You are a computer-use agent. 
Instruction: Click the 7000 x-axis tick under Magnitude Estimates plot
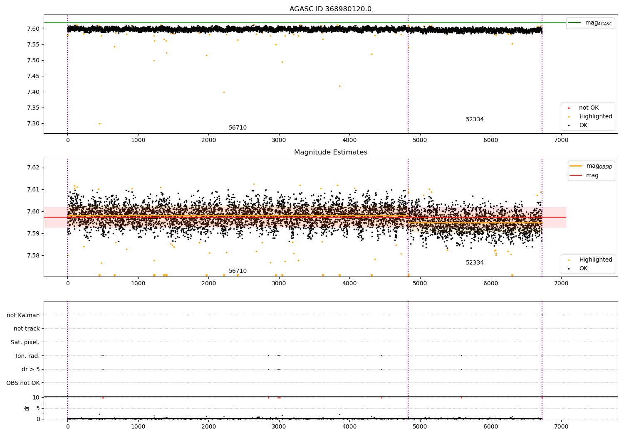561,284
